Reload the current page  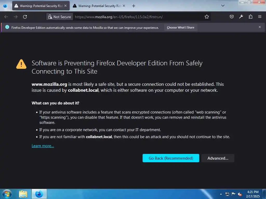25,17
